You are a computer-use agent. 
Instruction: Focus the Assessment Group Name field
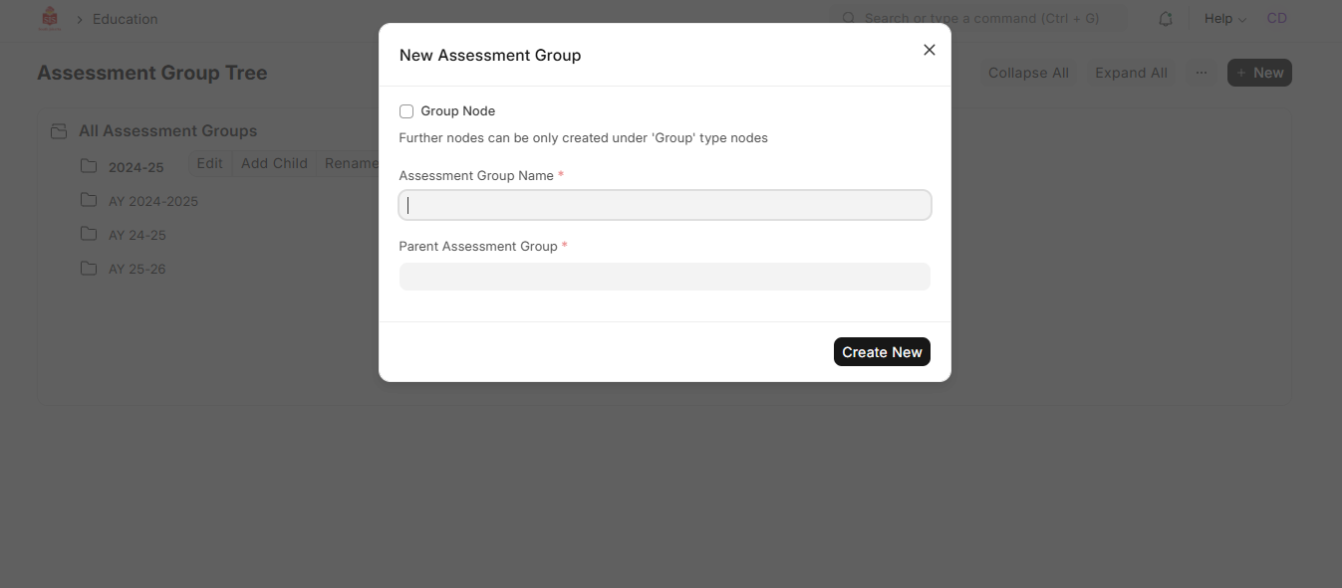click(665, 206)
